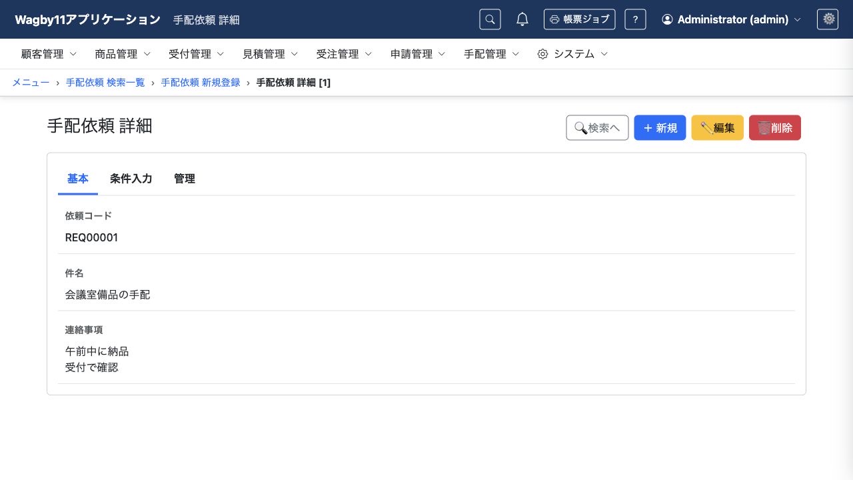The height and width of the screenshot is (480, 853).
Task: Click the 連絡事項 field label
Action: pos(84,330)
